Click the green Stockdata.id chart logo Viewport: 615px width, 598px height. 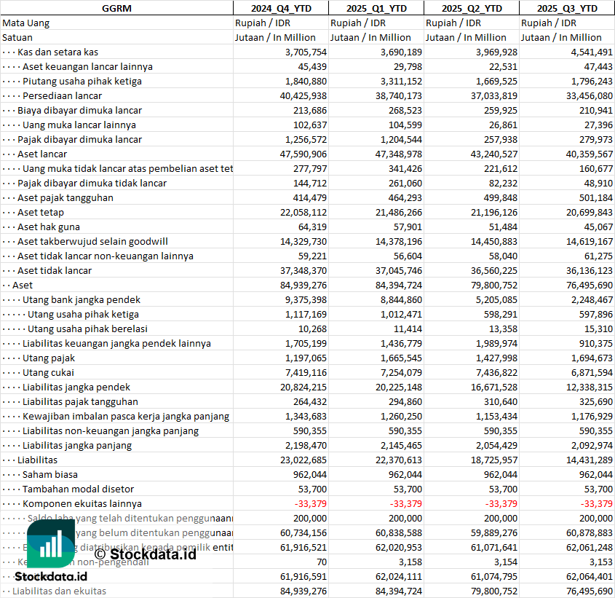click(x=50, y=543)
